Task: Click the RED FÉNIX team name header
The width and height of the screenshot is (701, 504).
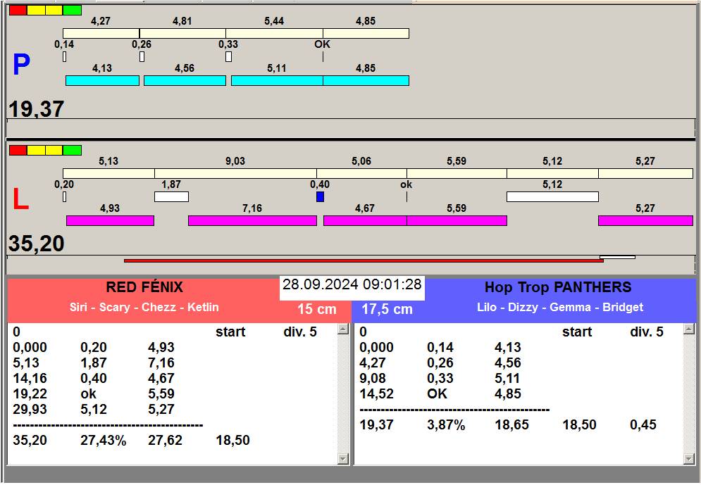Action: (x=144, y=287)
